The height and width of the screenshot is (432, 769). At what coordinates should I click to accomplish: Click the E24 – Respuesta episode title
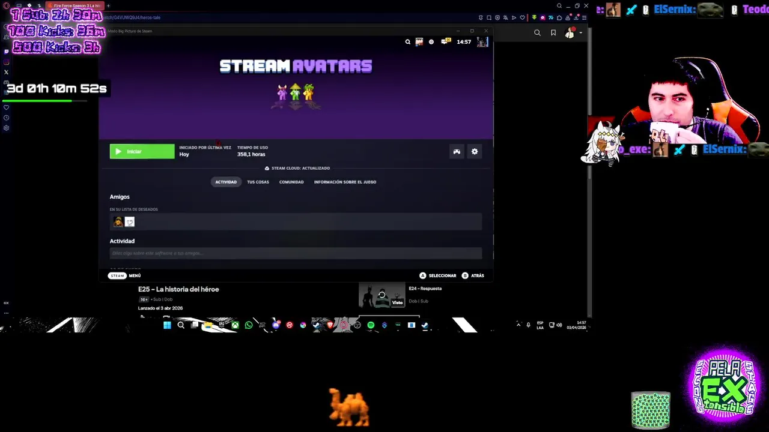(425, 289)
